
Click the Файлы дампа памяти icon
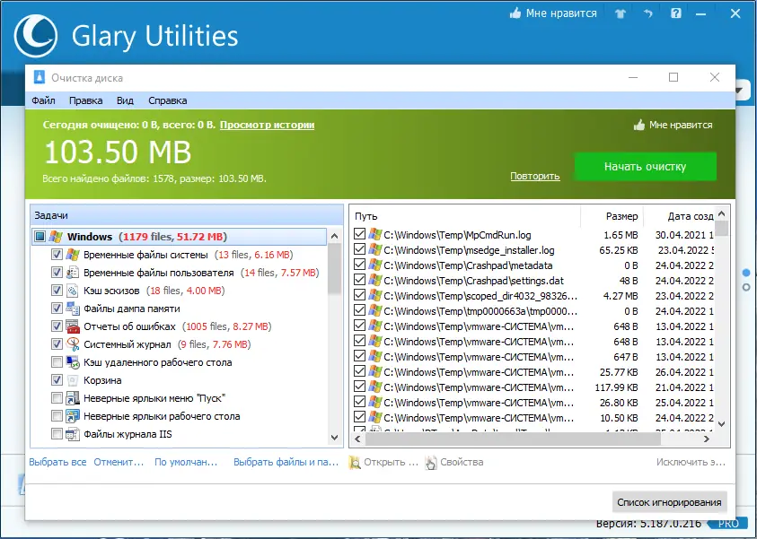pyautogui.click(x=73, y=309)
